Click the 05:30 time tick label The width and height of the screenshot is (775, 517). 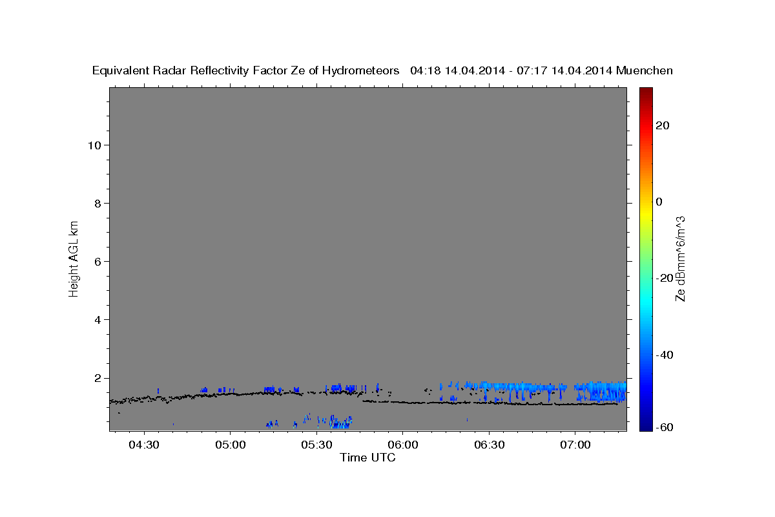coord(316,445)
